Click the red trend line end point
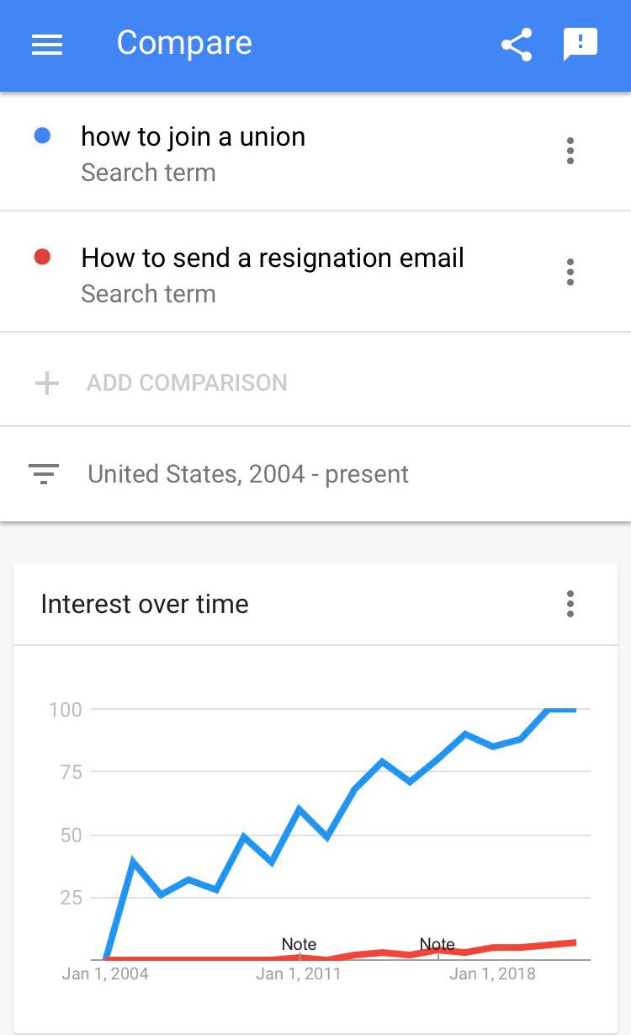The height and width of the screenshot is (1035, 631). tap(575, 942)
